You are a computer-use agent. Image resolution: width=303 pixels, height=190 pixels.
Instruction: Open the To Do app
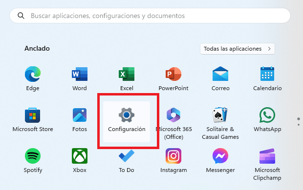(127, 156)
